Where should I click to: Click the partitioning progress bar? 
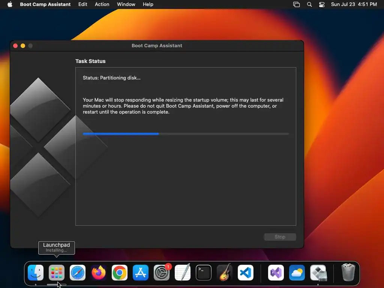pyautogui.click(x=186, y=134)
